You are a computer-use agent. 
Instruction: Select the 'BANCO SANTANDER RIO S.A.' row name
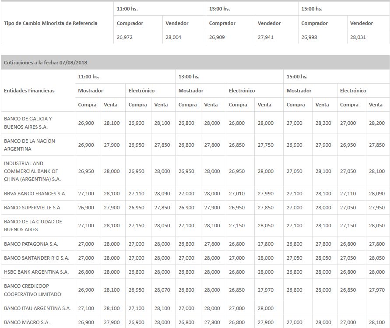(x=37, y=258)
